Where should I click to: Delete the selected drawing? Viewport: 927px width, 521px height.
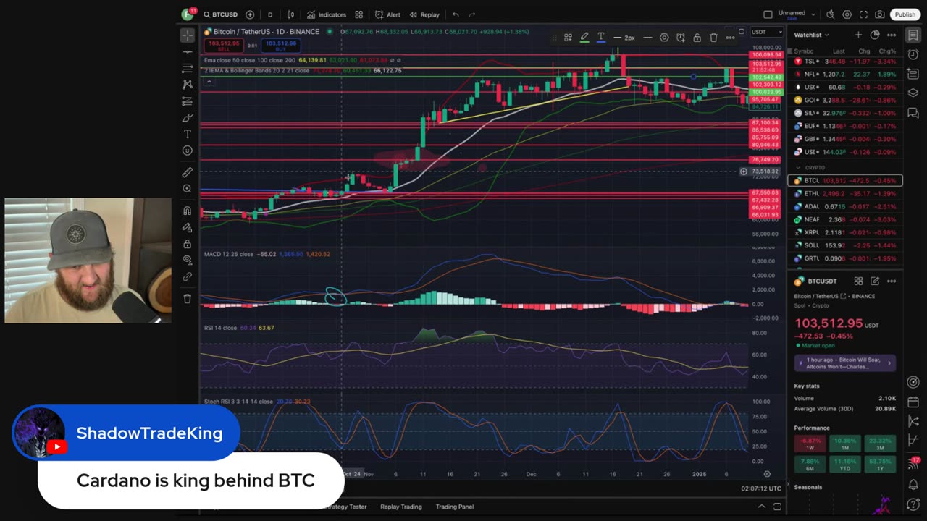click(x=713, y=38)
